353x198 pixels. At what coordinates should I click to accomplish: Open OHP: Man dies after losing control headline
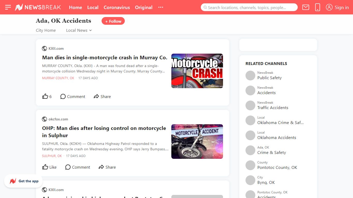(x=104, y=132)
